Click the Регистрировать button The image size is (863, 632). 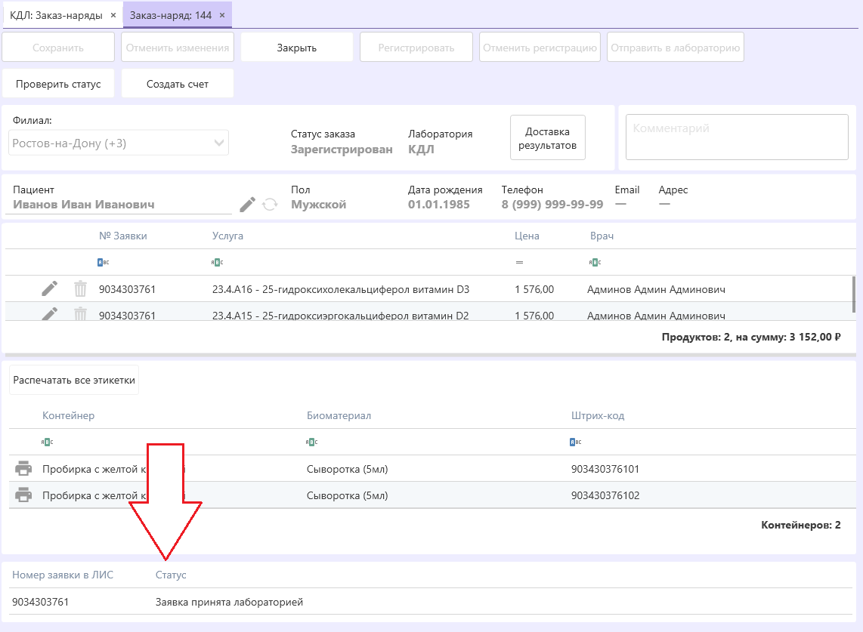pos(416,48)
